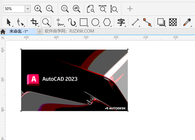Click the plus icon in zoom toolbar
195x140 pixels.
pos(130,9)
